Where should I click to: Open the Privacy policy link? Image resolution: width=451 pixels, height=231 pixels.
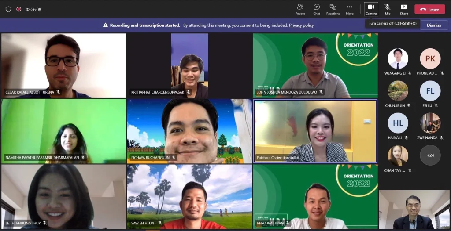(x=301, y=25)
